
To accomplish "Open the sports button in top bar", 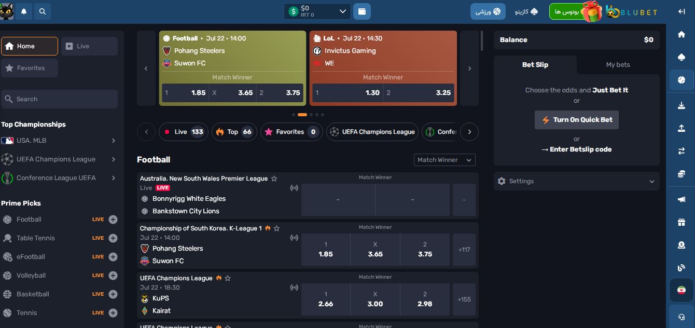I will [488, 11].
